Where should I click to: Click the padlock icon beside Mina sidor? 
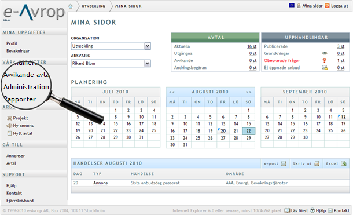point(299,6)
